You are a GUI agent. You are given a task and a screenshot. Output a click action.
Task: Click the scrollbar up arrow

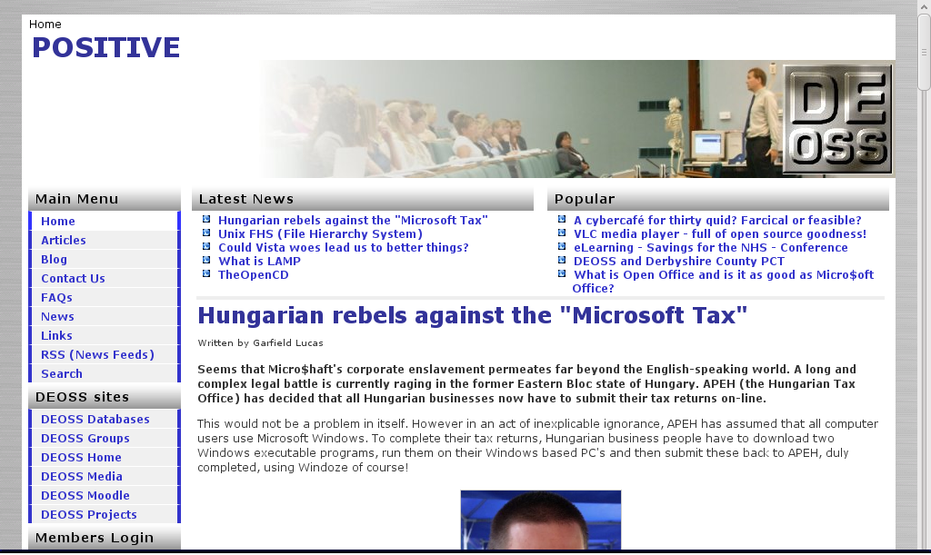click(x=923, y=7)
